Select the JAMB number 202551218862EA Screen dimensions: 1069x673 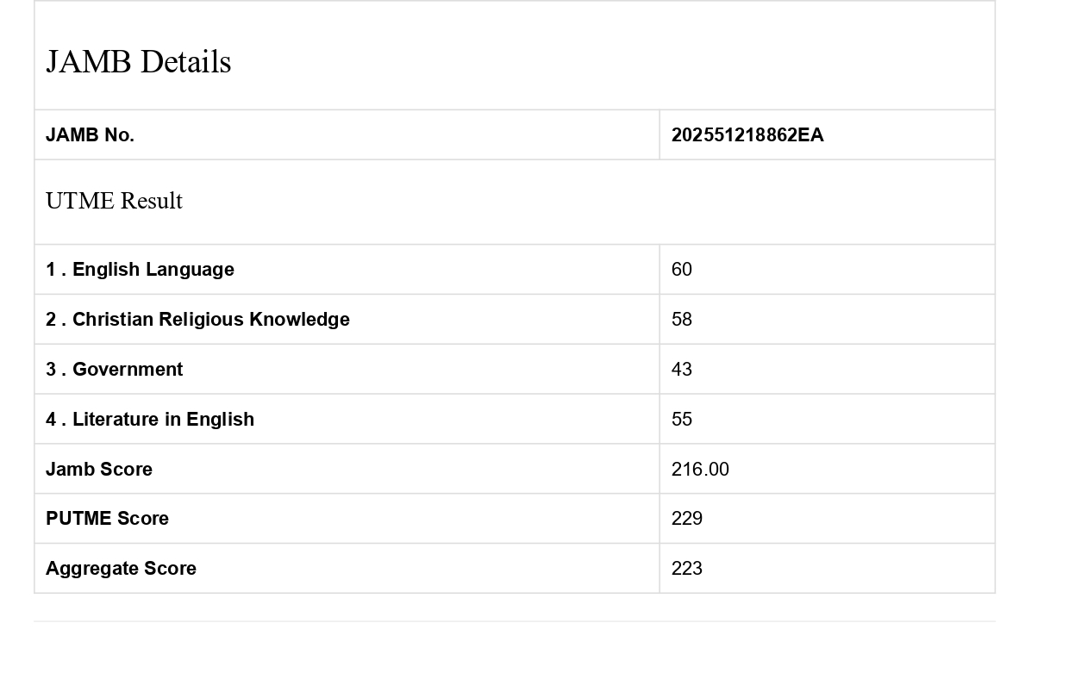pyautogui.click(x=747, y=135)
